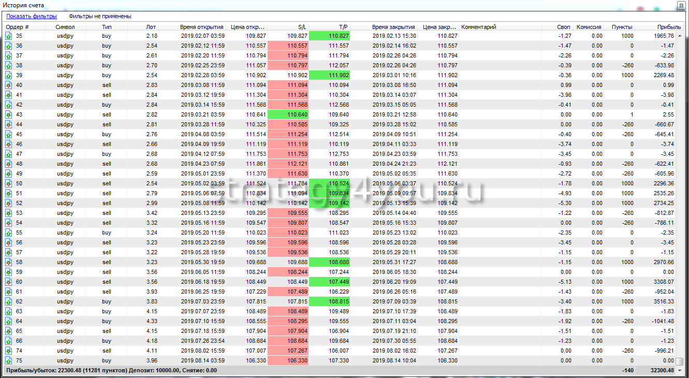Select the order 58 row icon
The height and width of the screenshot is (378, 689).
[9, 262]
